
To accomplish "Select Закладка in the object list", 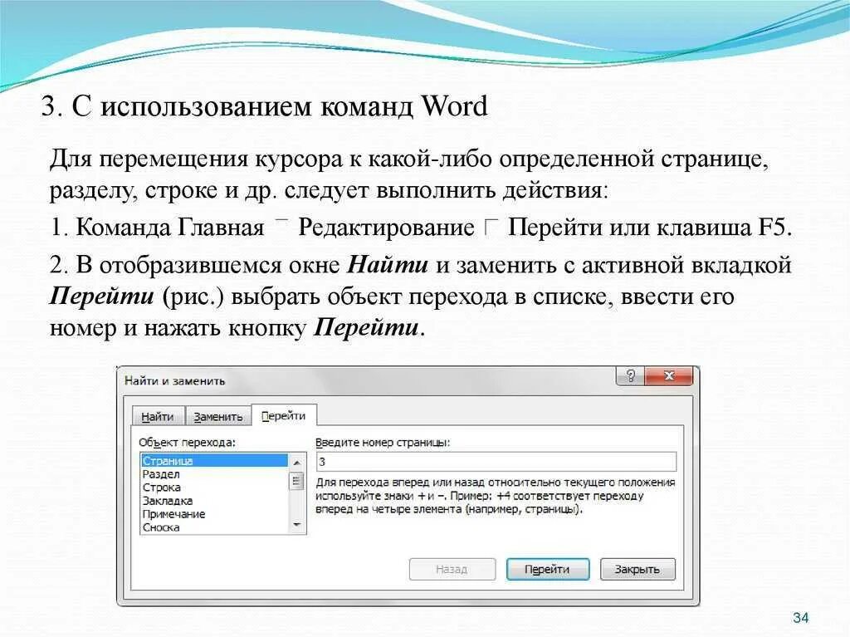I will pos(215,501).
